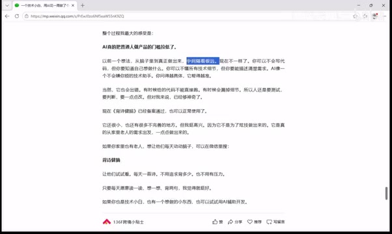The height and width of the screenshot is (234, 392).
Task: Share the article via arrow icon
Action: tap(235, 222)
